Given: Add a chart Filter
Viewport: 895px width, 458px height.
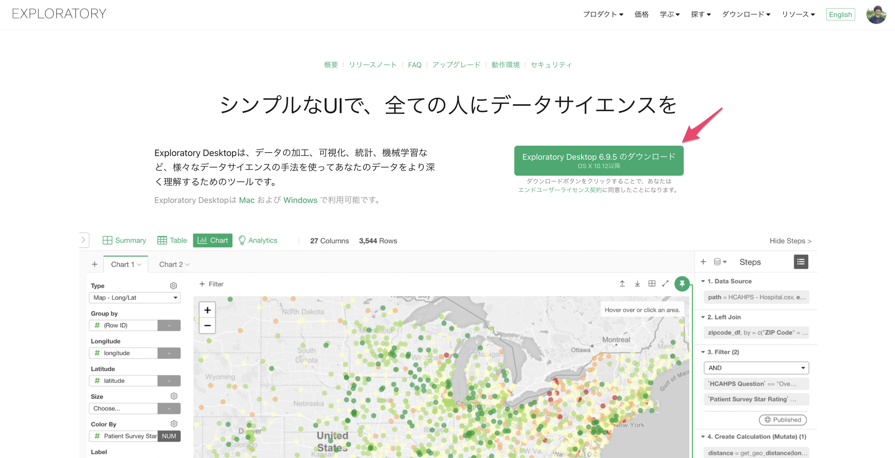Looking at the screenshot, I should point(211,284).
